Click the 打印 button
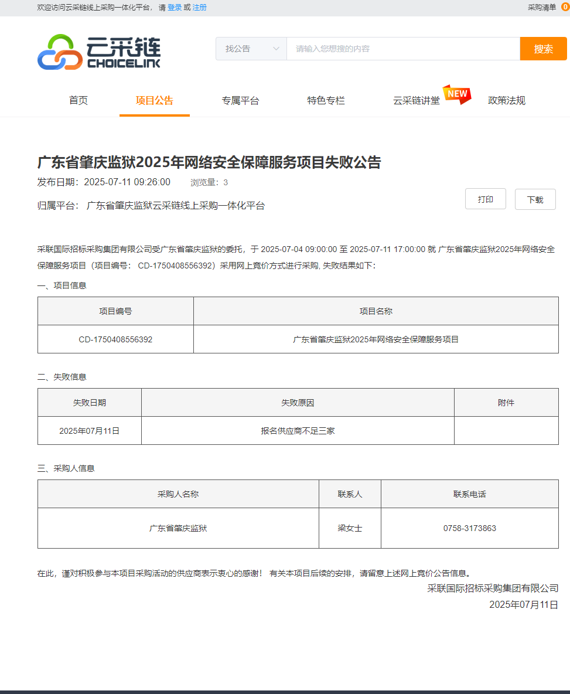This screenshot has width=570, height=694. 486,199
